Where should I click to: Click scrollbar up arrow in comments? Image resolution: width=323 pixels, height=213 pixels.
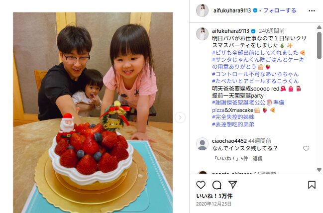pyautogui.click(x=319, y=27)
